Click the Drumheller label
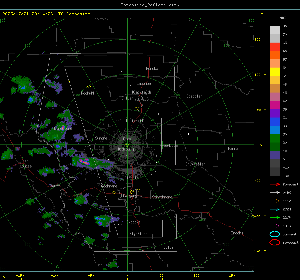The image size is (300, 280). pyautogui.click(x=195, y=164)
